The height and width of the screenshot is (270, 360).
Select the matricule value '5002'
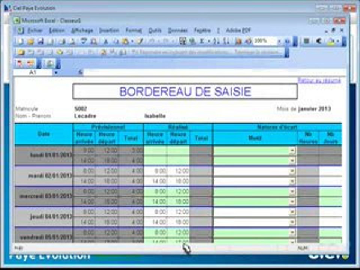(81, 109)
